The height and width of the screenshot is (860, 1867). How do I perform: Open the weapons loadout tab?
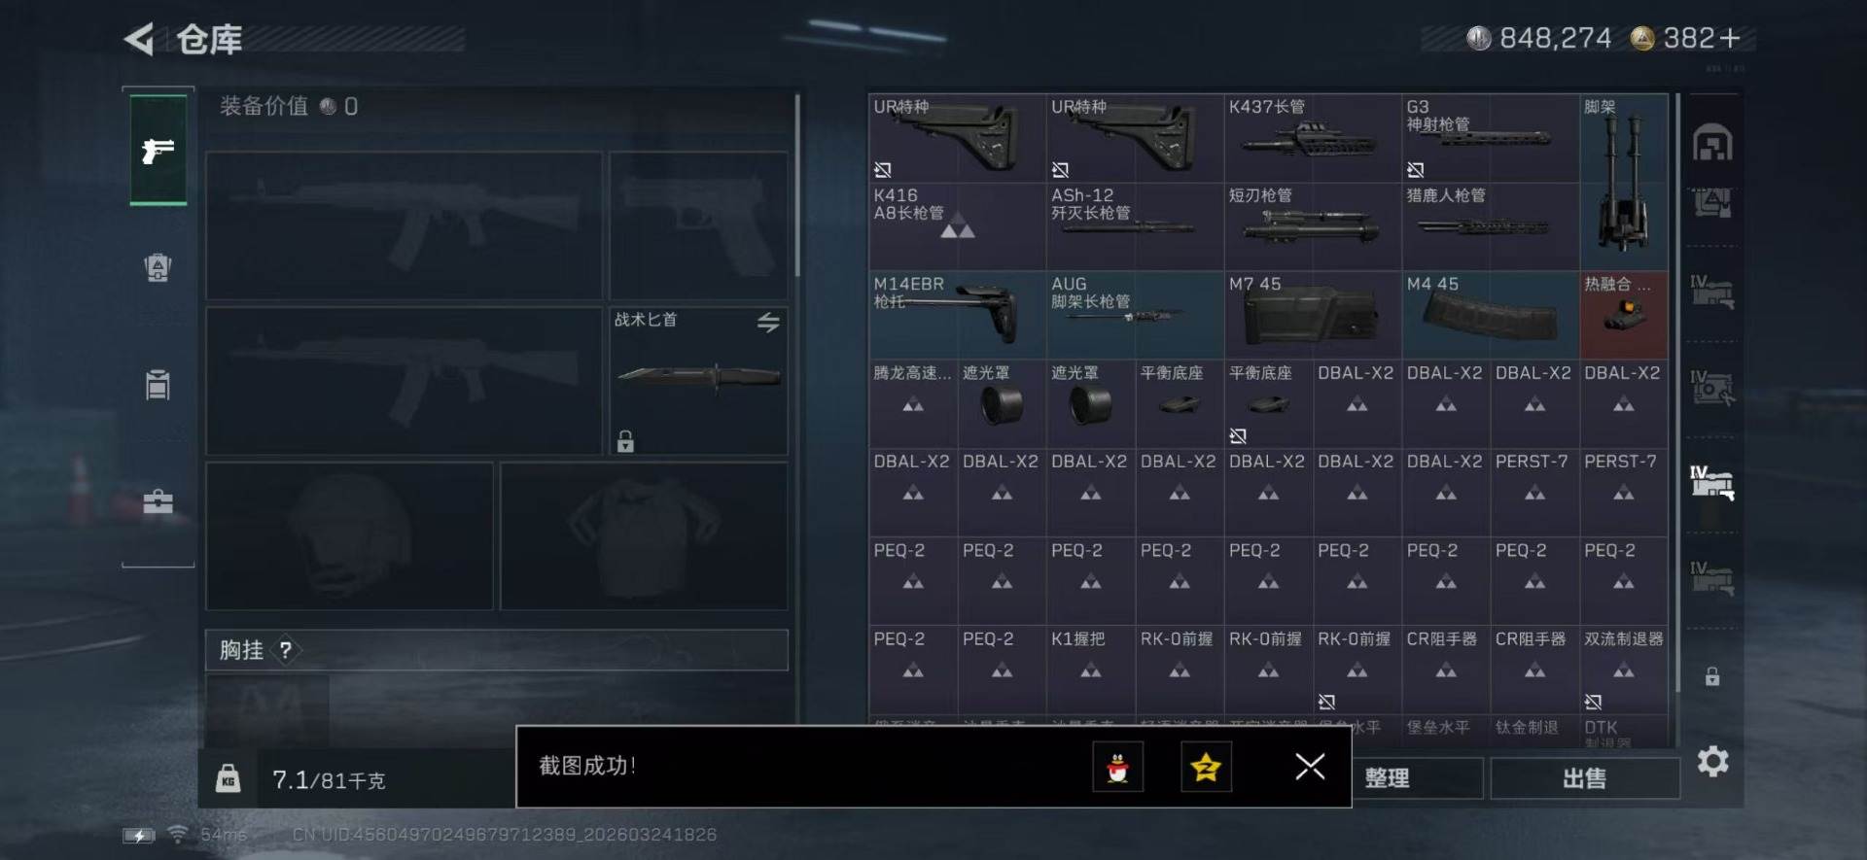[x=159, y=151]
